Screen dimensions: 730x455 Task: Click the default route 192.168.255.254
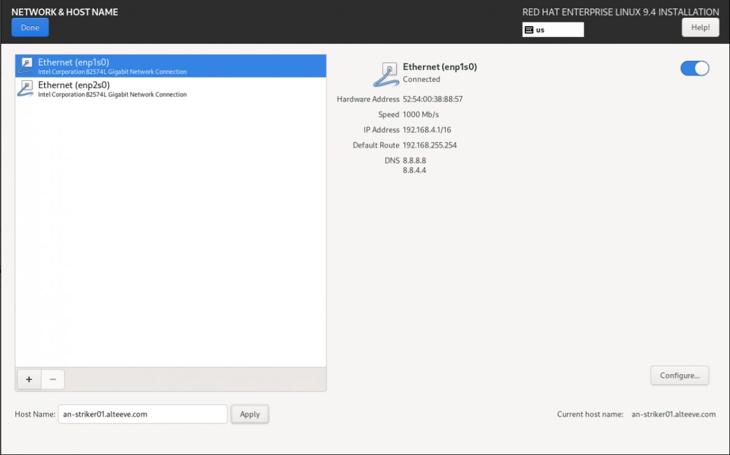click(x=429, y=145)
